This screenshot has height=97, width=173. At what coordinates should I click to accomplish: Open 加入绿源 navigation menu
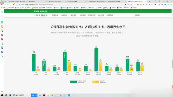[101, 15]
